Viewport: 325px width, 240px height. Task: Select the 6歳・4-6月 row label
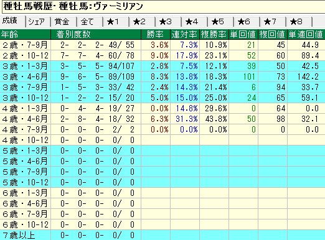pos(26,203)
